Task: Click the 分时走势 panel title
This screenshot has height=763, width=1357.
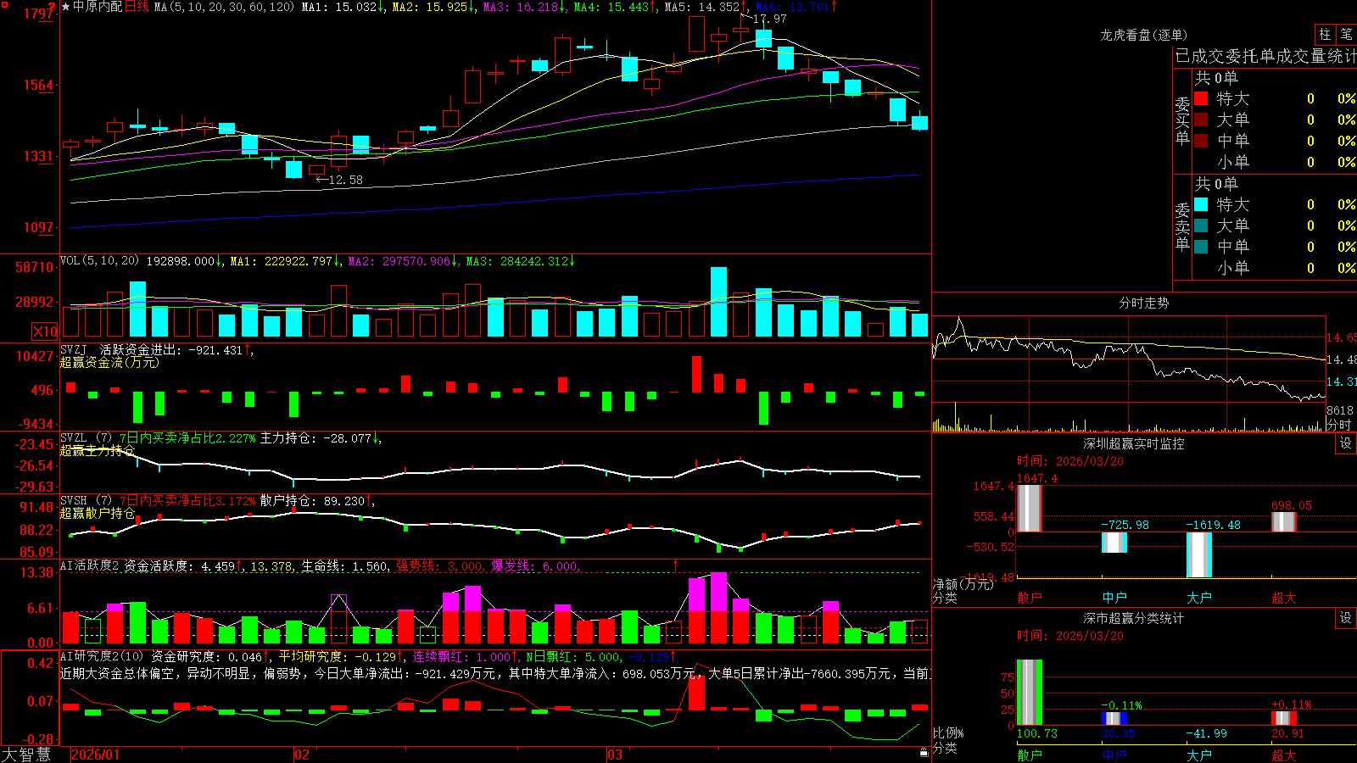Action: coord(1143,303)
